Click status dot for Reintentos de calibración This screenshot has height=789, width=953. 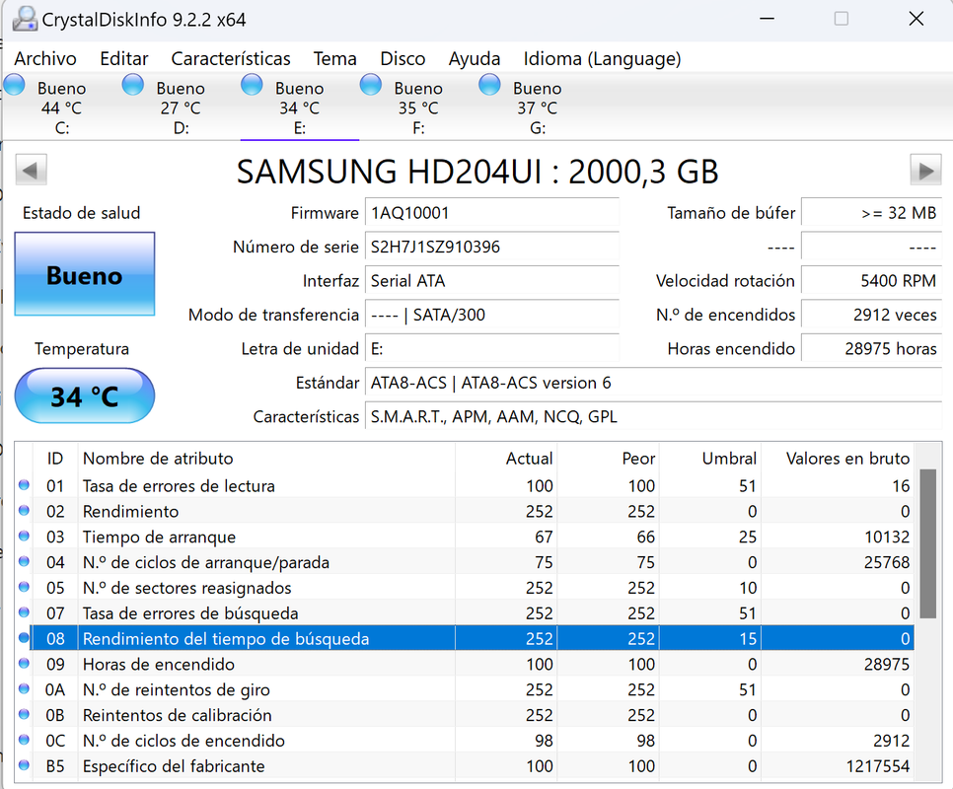pos(24,714)
